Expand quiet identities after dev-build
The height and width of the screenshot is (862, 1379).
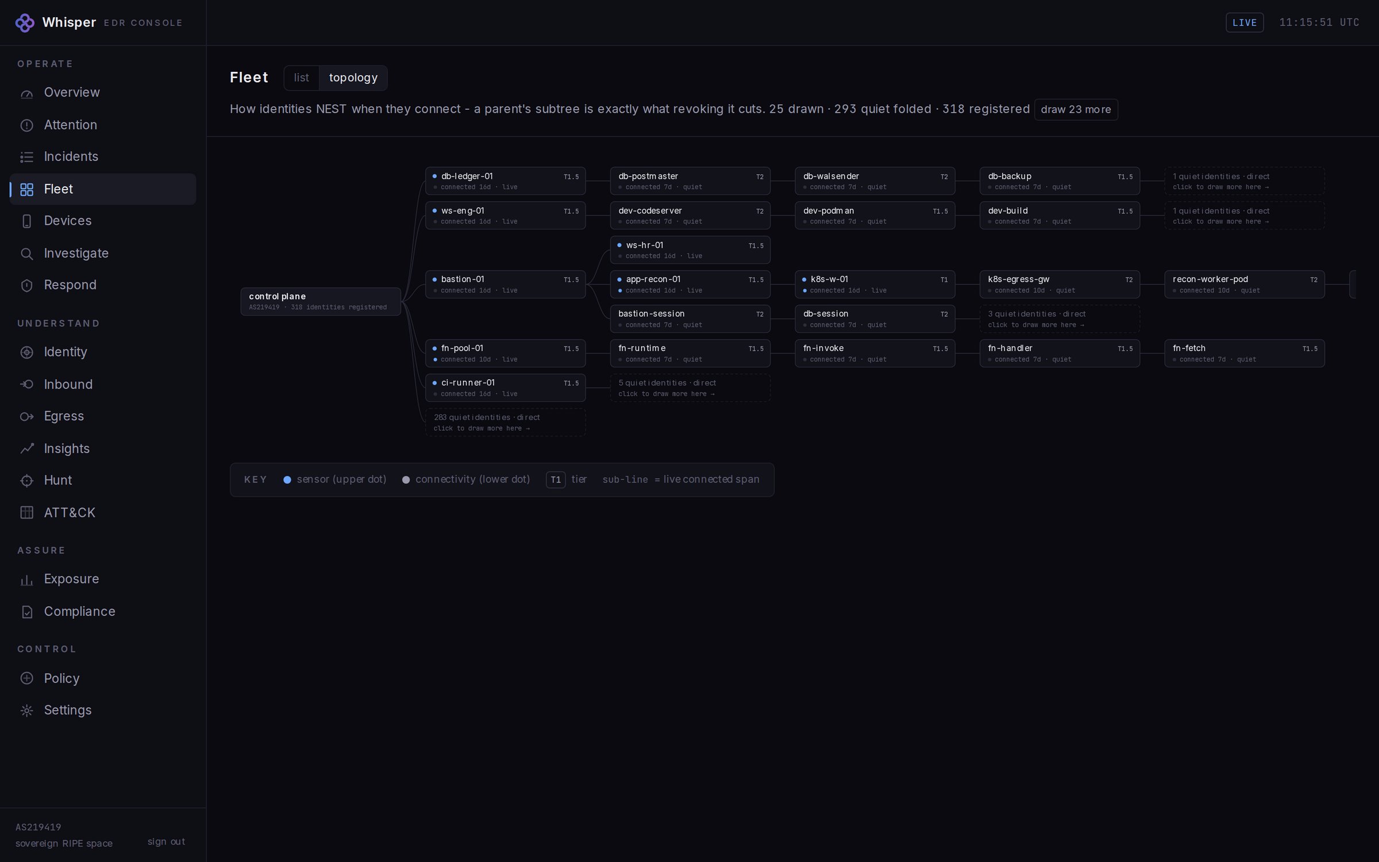pos(1245,215)
